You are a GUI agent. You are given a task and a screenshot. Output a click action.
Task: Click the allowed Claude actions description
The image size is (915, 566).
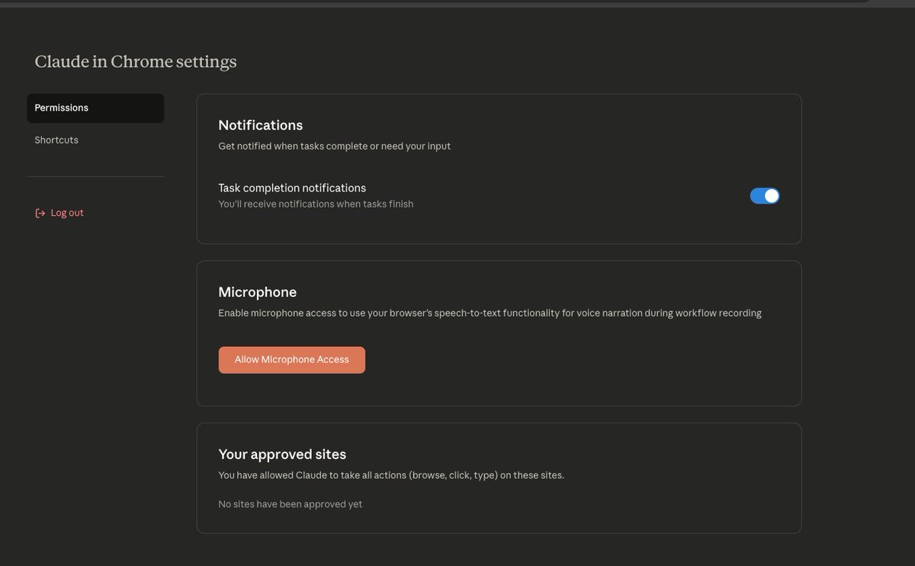pyautogui.click(x=391, y=475)
